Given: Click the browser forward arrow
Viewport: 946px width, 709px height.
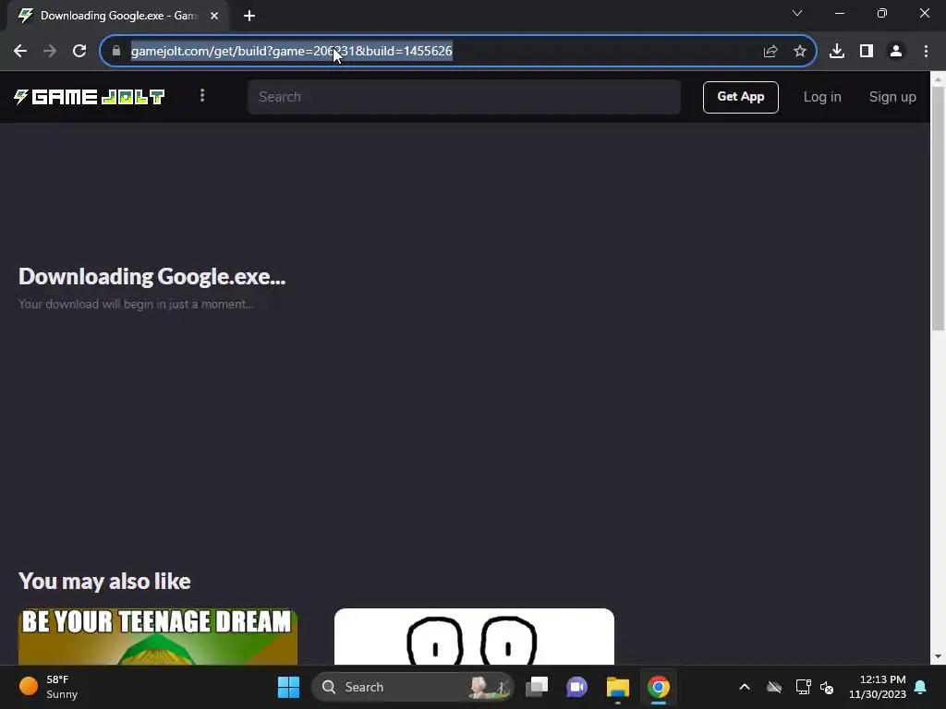Looking at the screenshot, I should [50, 52].
